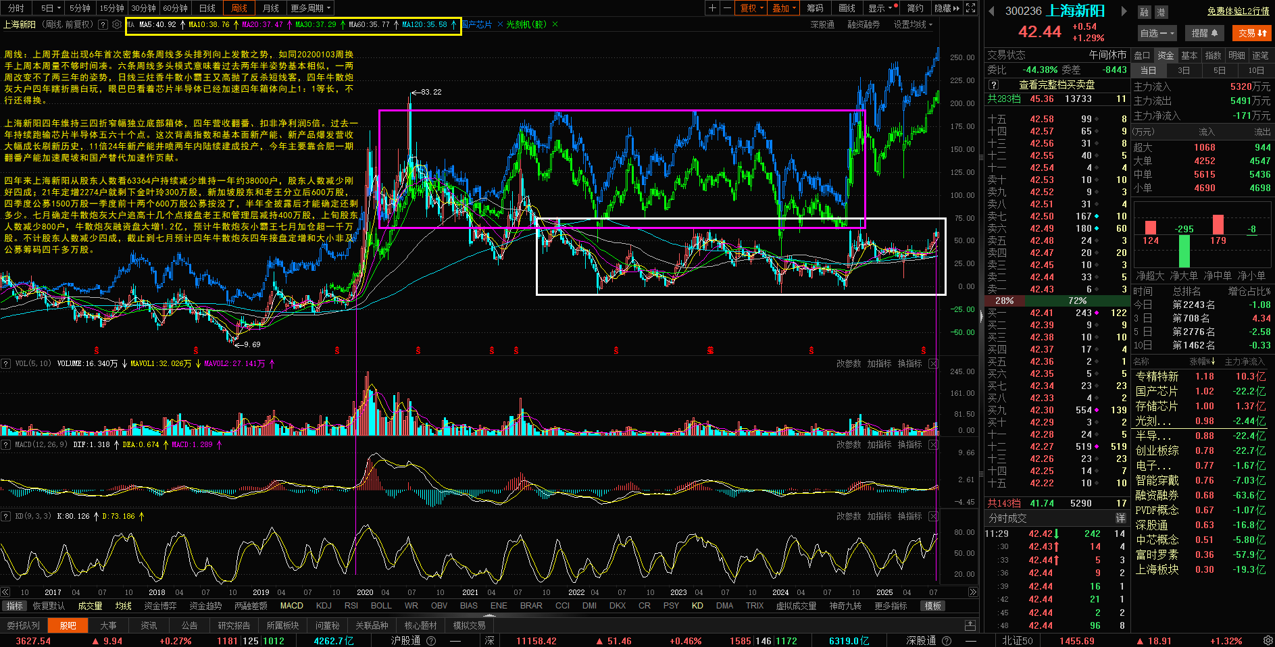Switch to 月线 monthly chart
The height and width of the screenshot is (647, 1275).
coord(271,8)
